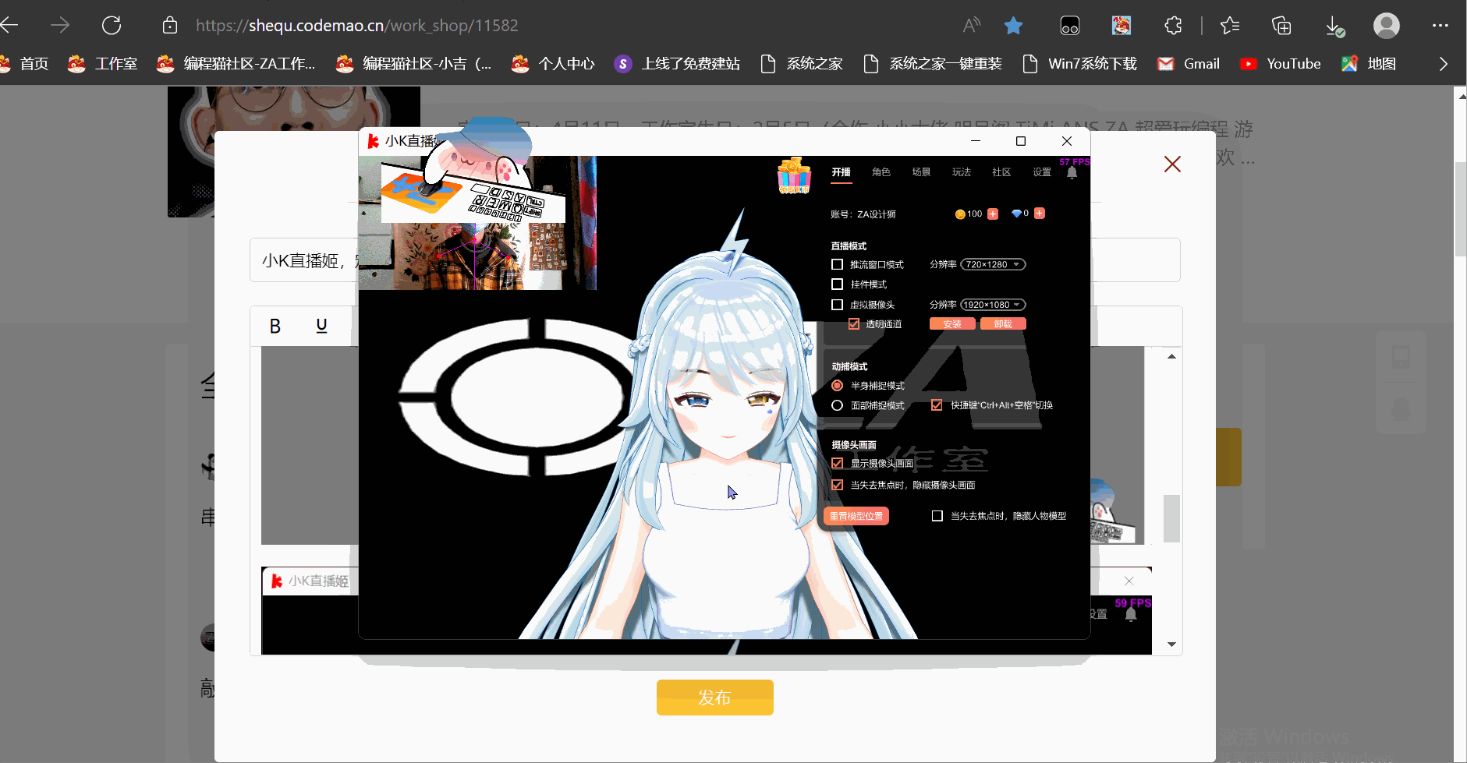Viewport: 1467px width, 763px height.
Task: Open notifications bell in 小K直播姬
Action: point(1072,173)
